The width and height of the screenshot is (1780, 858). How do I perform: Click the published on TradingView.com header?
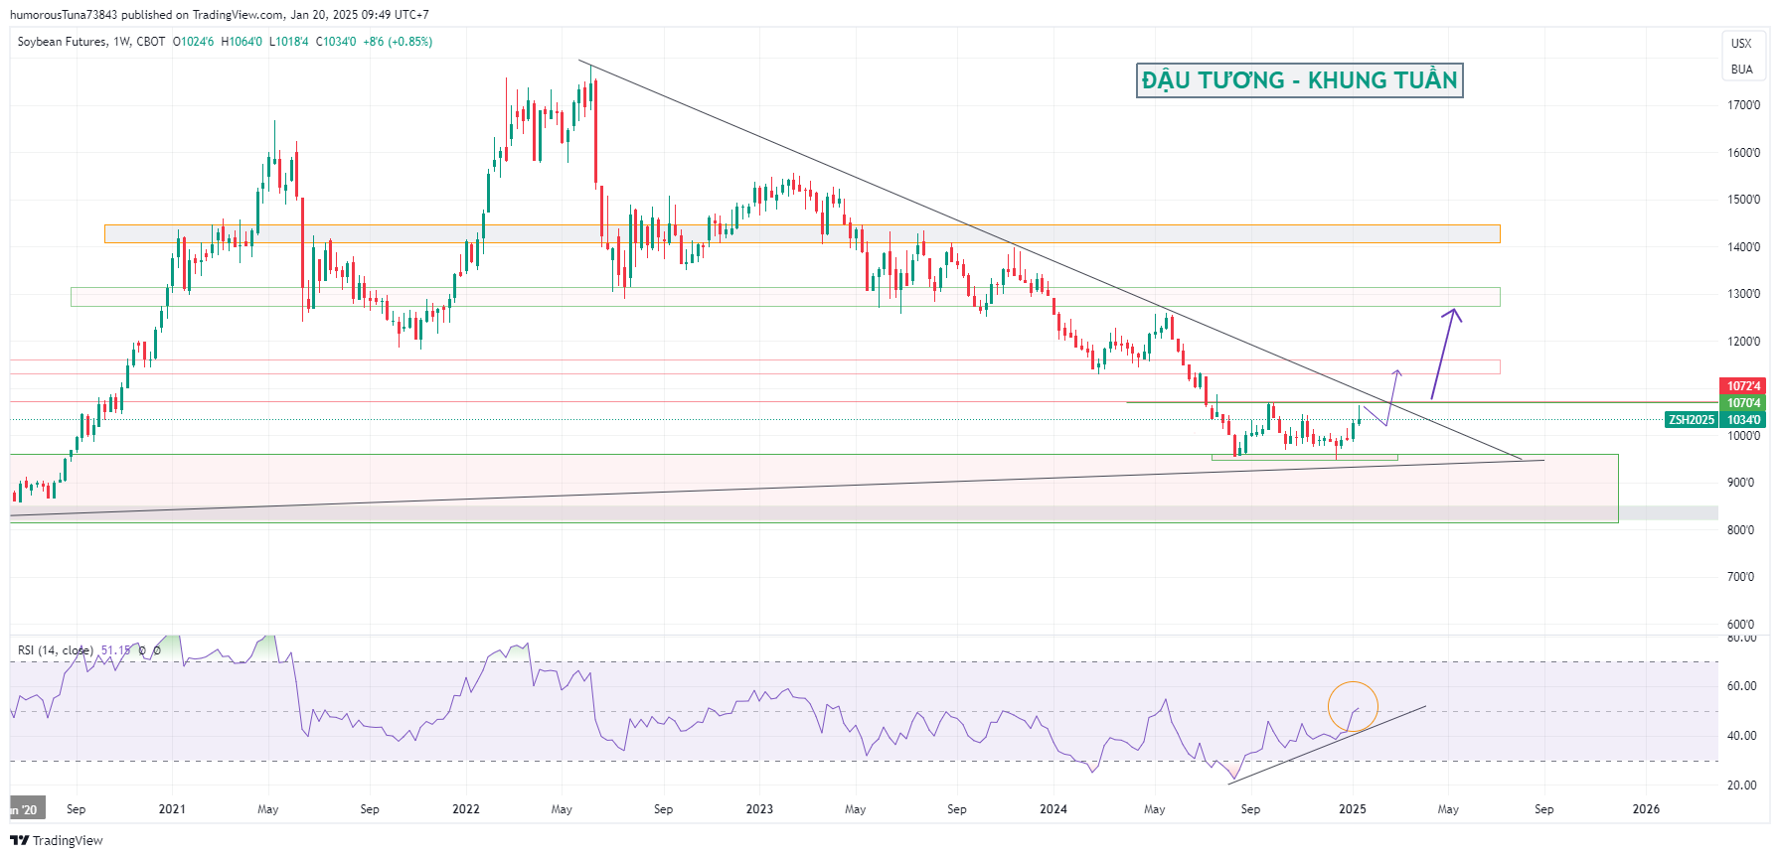(x=220, y=15)
